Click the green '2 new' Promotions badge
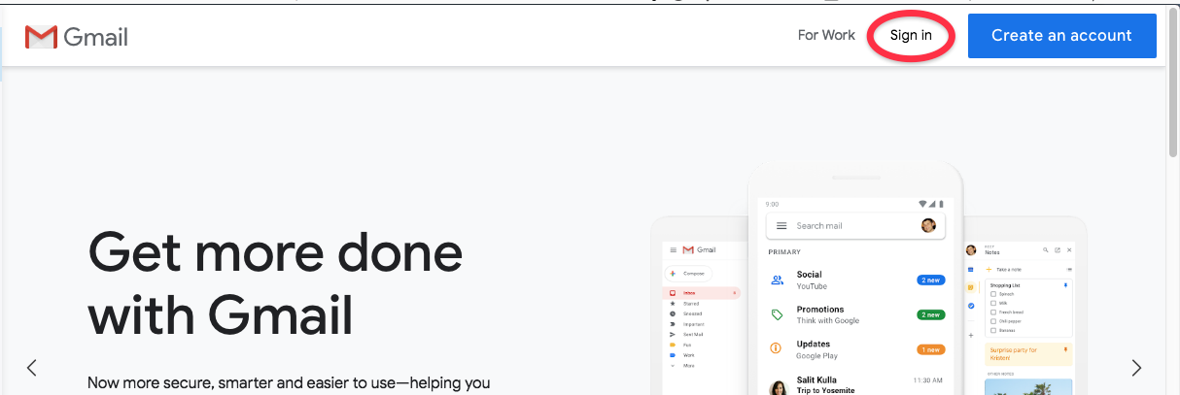The width and height of the screenshot is (1180, 395). tap(930, 314)
